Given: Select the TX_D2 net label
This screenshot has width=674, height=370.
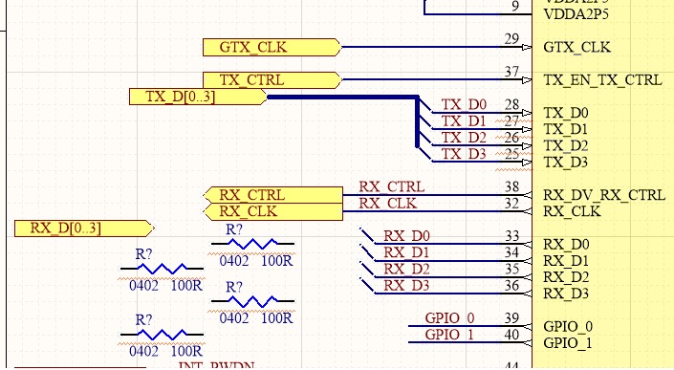Looking at the screenshot, I should click(464, 138).
